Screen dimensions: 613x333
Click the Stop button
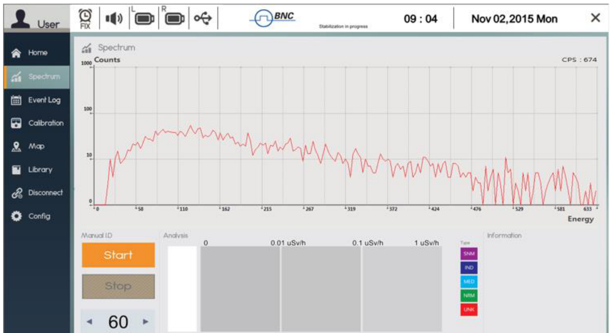(x=118, y=286)
